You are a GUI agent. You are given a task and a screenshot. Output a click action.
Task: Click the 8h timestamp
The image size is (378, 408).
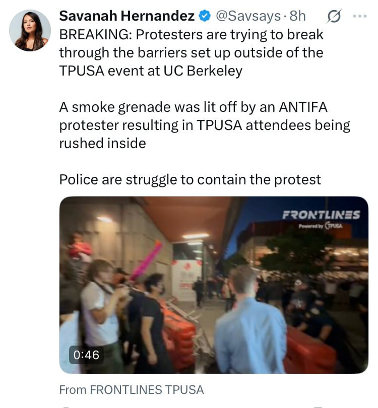point(297,16)
